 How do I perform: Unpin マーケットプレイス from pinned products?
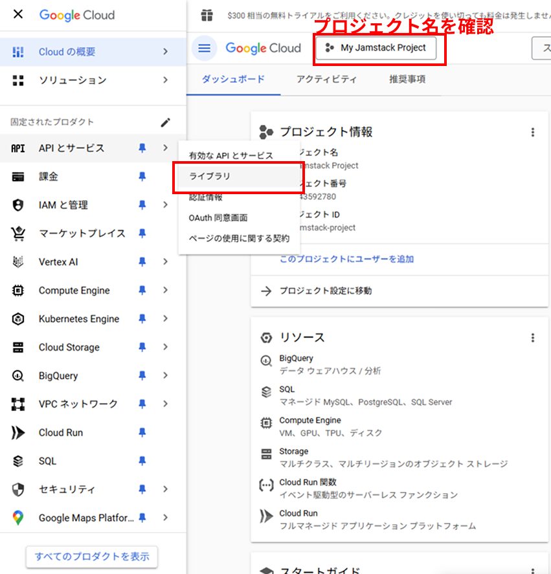click(x=142, y=233)
